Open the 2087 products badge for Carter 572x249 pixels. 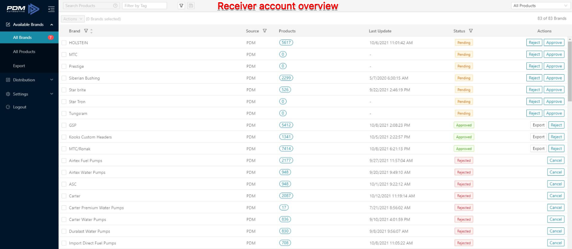click(286, 196)
